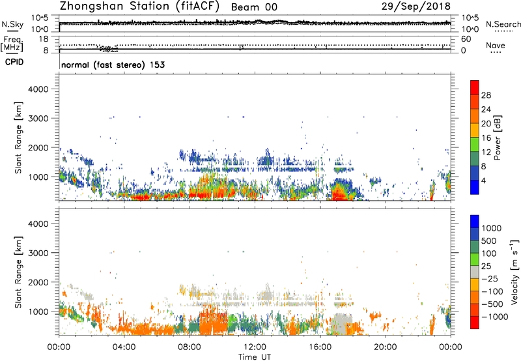
Task: Click the date '29/Sep/2018'
Action: (x=416, y=7)
